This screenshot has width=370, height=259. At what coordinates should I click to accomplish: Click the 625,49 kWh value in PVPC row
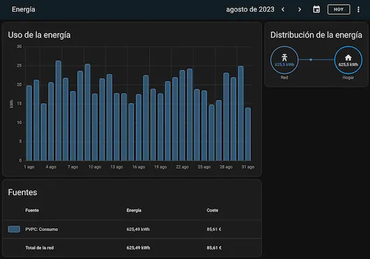138,230
